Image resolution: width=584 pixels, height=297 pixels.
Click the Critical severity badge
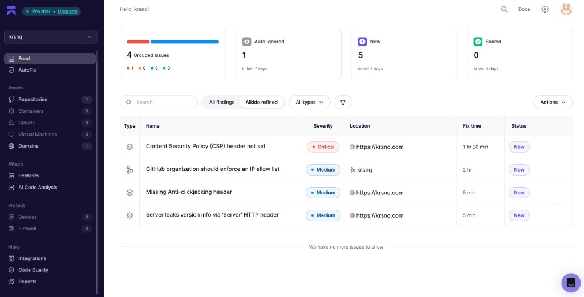323,147
